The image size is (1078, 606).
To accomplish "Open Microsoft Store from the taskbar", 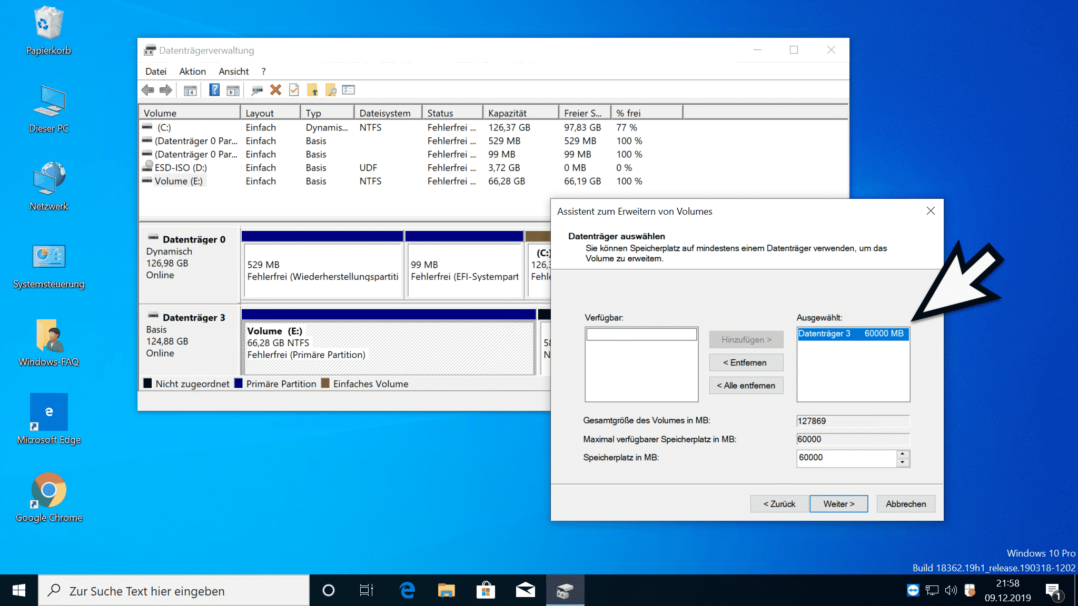I will 486,591.
